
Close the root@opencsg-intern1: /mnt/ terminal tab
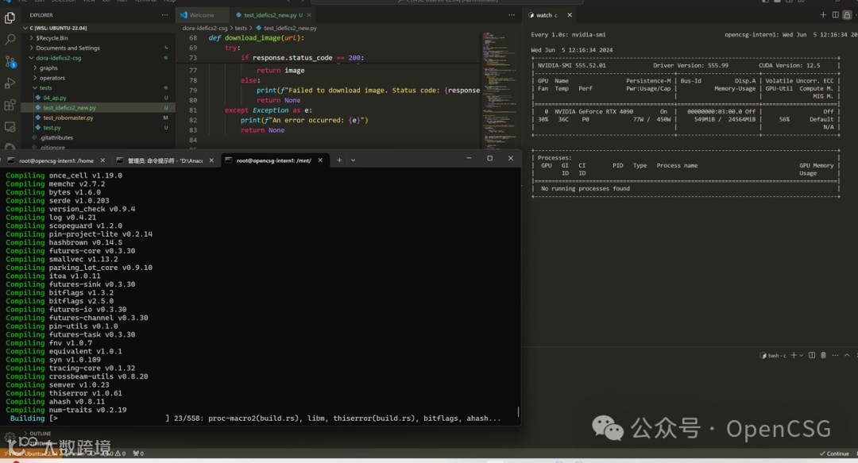point(320,160)
